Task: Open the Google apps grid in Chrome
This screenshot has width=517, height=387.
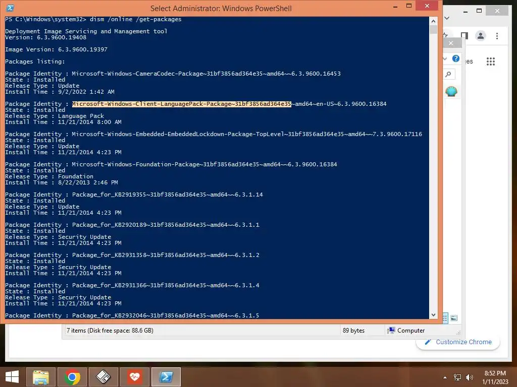Action: tap(491, 61)
